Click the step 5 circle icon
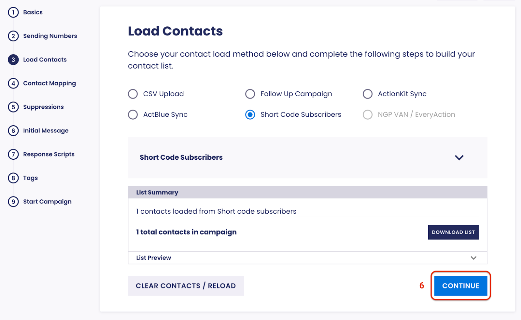Image resolution: width=521 pixels, height=320 pixels. click(13, 107)
